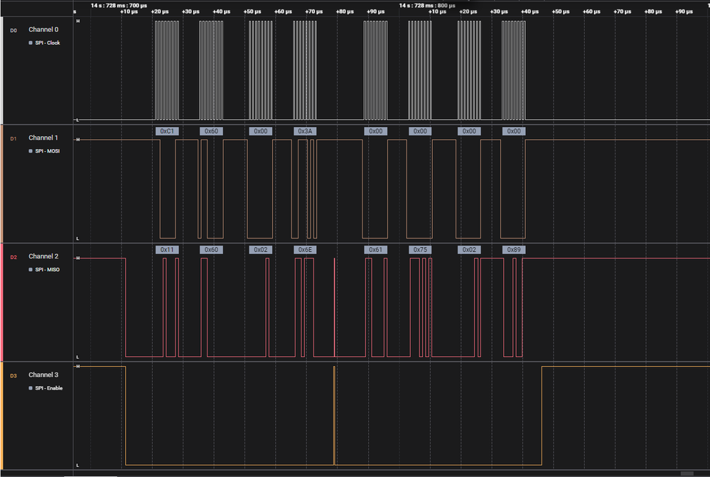Select the 0x60 decoded byte on MOSI

[212, 131]
